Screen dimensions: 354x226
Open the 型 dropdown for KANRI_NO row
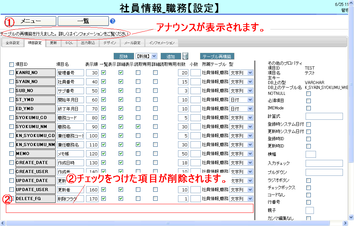pos(241,73)
